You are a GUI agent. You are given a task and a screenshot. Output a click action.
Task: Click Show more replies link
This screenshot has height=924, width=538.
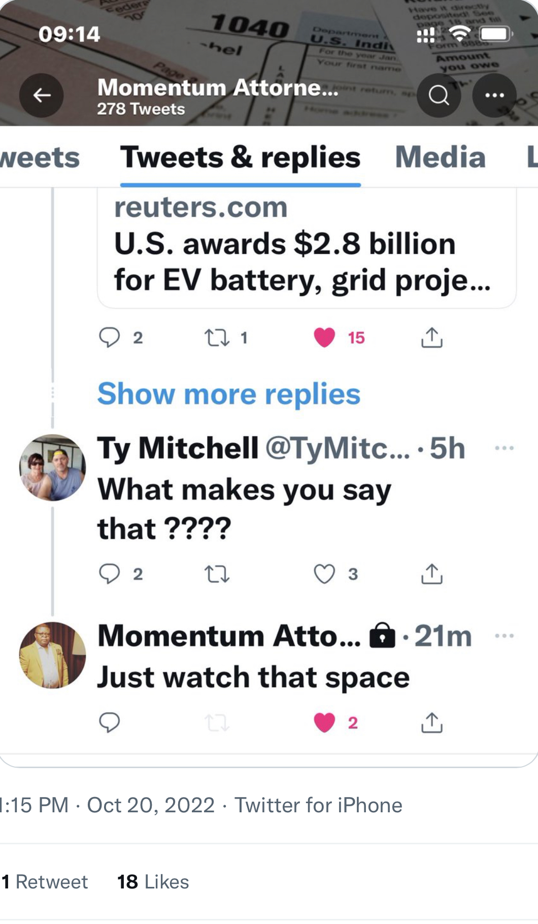pyautogui.click(x=229, y=394)
